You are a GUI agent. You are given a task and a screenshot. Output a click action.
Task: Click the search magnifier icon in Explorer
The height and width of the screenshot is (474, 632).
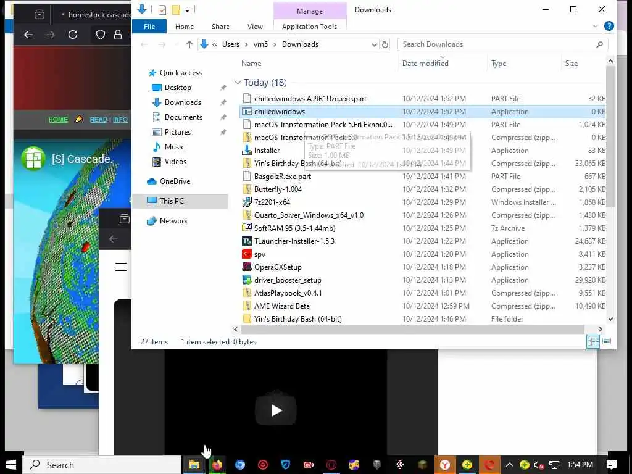tap(599, 44)
